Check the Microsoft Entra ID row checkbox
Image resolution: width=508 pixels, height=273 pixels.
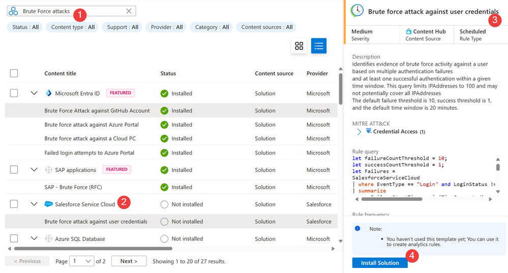14,93
